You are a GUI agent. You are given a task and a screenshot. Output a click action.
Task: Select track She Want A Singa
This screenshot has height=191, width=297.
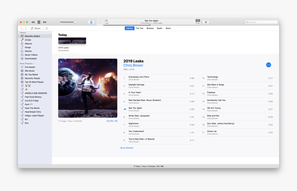[237, 86]
